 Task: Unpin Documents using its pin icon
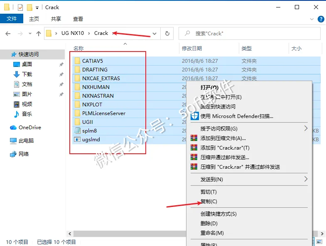coord(61,84)
